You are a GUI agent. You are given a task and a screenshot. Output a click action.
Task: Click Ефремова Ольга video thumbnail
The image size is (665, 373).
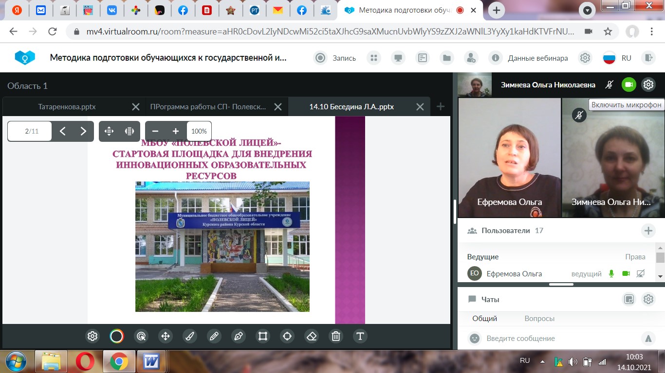tap(509, 157)
